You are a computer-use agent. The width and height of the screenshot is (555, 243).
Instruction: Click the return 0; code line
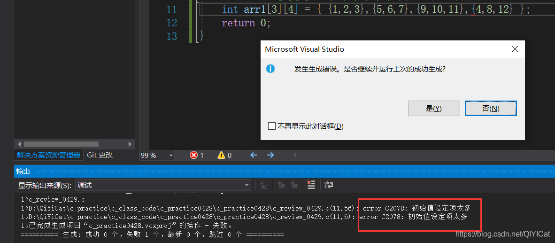click(x=246, y=23)
